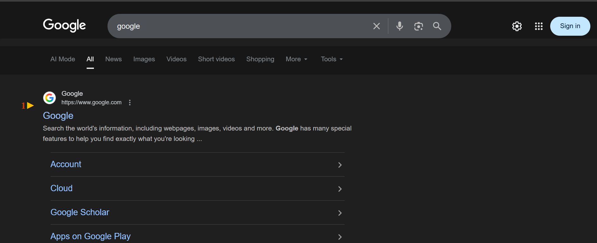Open the three-dot menu beside google.com URL
The width and height of the screenshot is (597, 243).
tap(130, 102)
